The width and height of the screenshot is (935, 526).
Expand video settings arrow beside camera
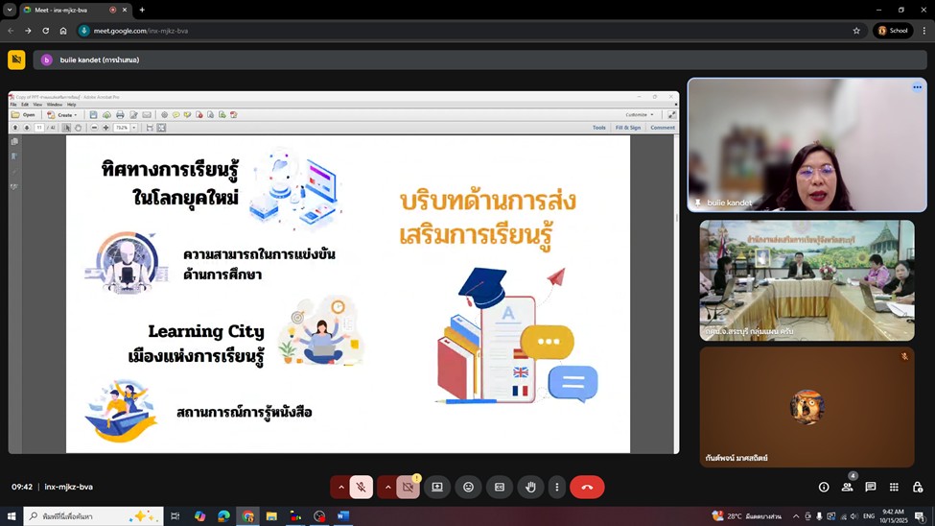point(387,488)
